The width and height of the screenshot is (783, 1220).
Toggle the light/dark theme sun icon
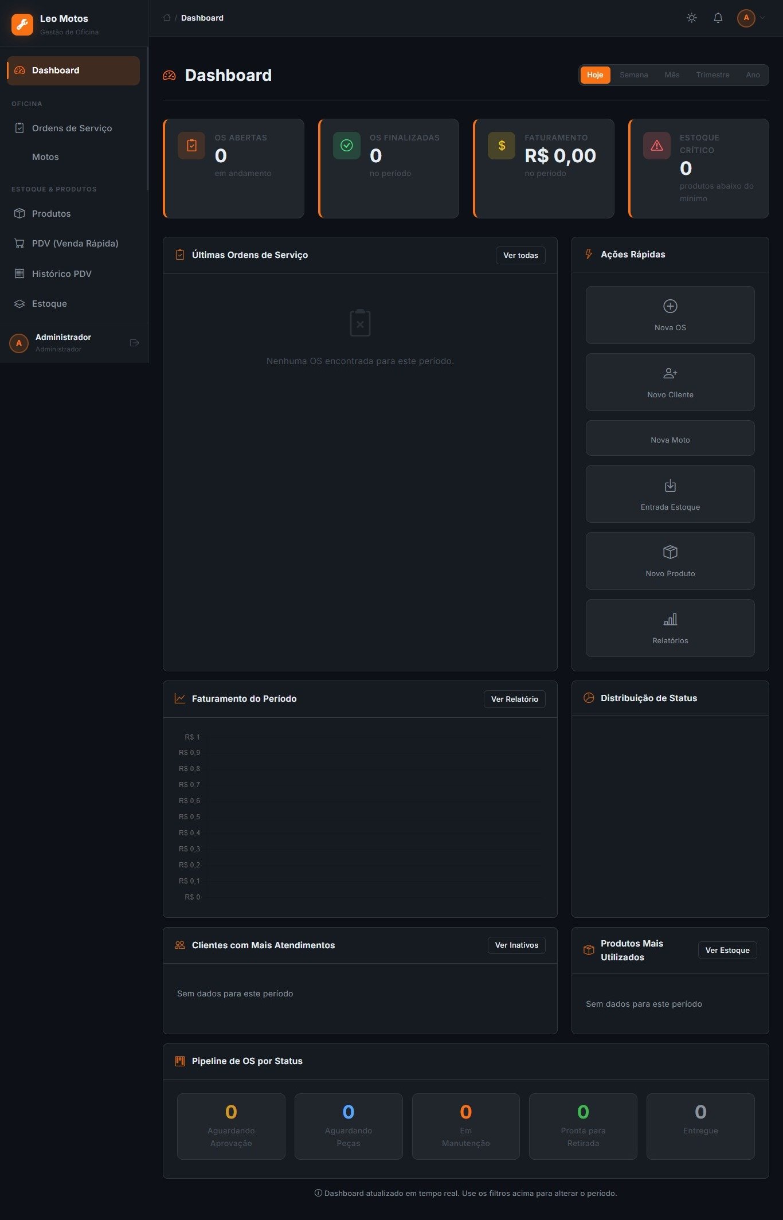pyautogui.click(x=692, y=18)
